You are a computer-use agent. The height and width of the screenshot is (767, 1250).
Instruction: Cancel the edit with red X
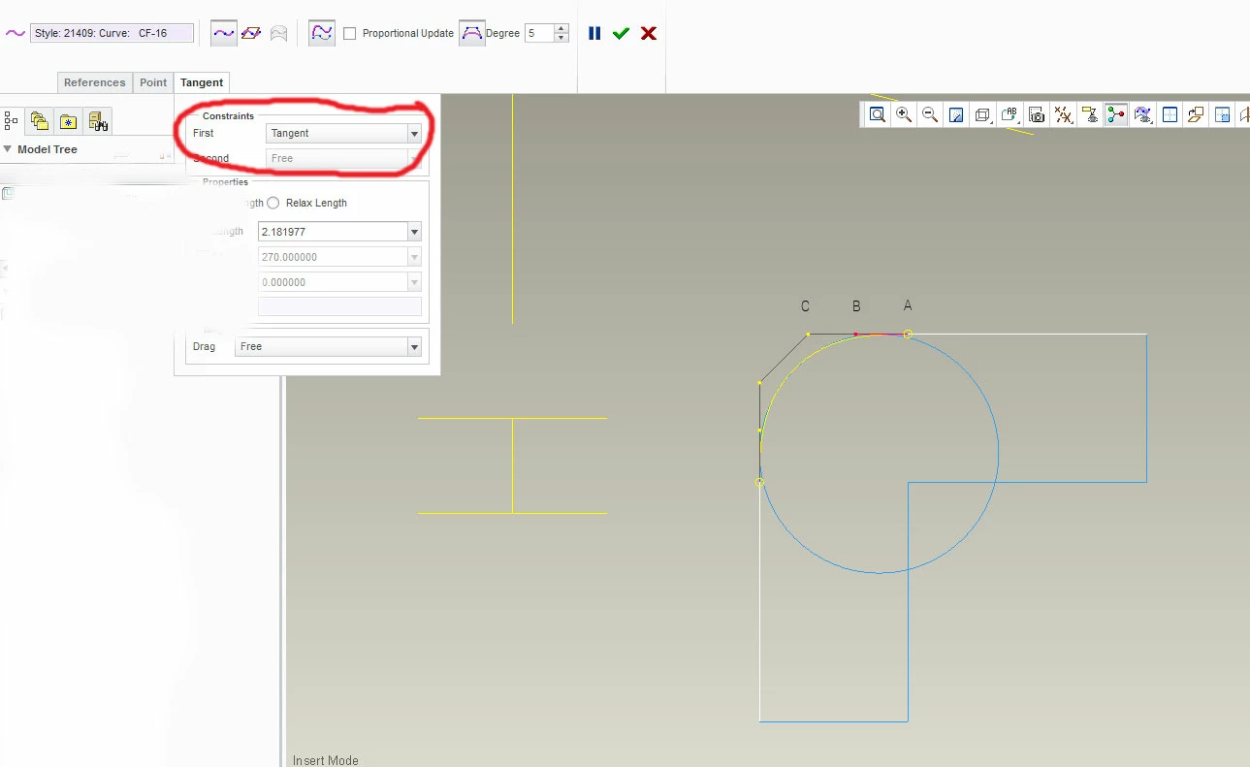[649, 33]
